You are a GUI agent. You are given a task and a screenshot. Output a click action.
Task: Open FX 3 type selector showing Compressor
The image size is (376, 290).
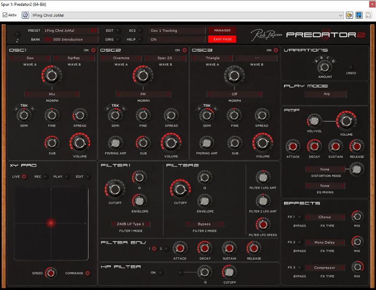pos(325,267)
